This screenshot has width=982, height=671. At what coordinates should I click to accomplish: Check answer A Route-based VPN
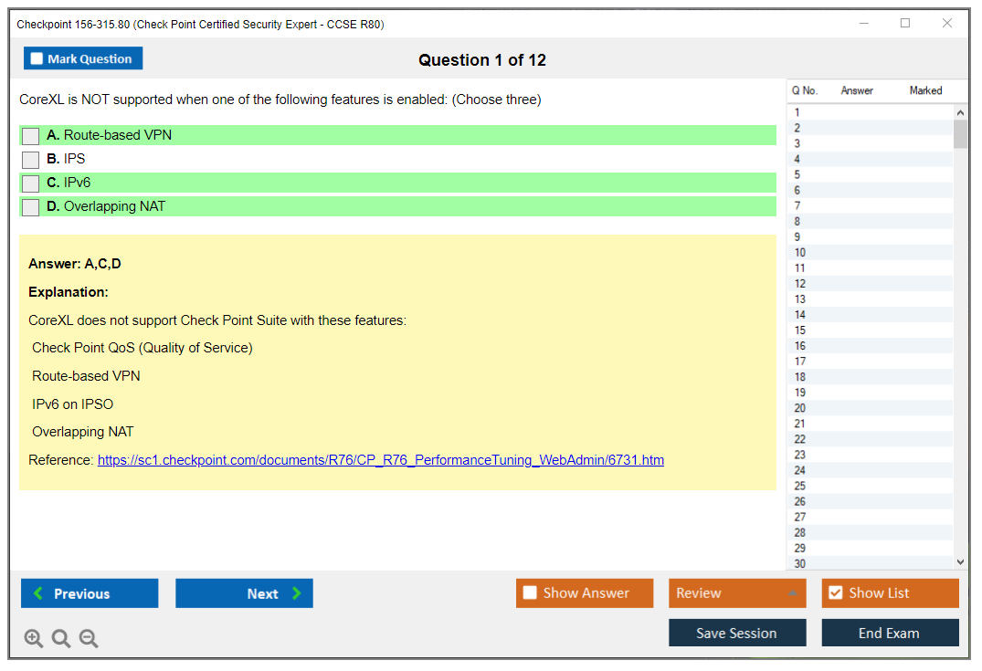[31, 136]
